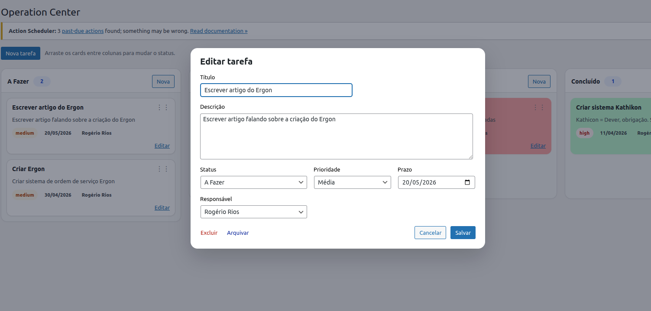This screenshot has height=311, width=651.
Task: Click the Concluído column header
Action: click(586, 81)
